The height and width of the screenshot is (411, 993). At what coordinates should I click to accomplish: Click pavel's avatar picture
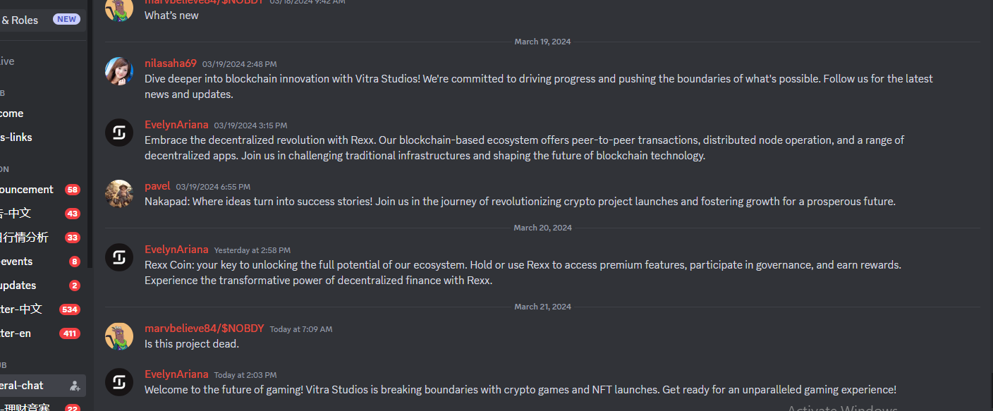click(119, 194)
